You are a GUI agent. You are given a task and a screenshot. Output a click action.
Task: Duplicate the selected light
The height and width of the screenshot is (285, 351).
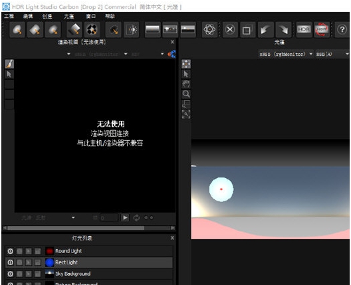(247, 29)
